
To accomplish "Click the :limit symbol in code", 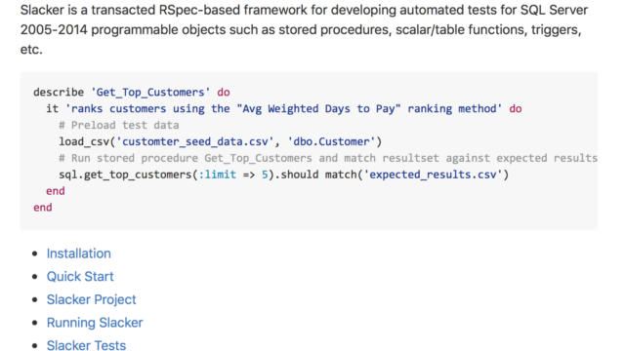I will [x=217, y=175].
